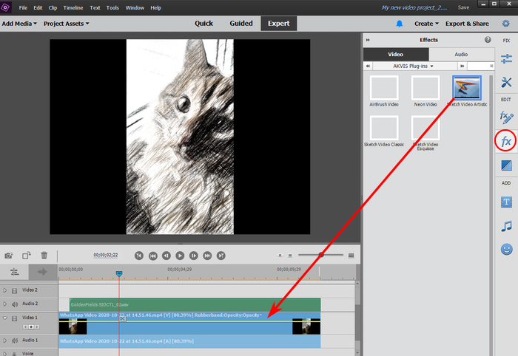
Task: Click the current timecode 00;00;02;22 field
Action: (x=105, y=255)
